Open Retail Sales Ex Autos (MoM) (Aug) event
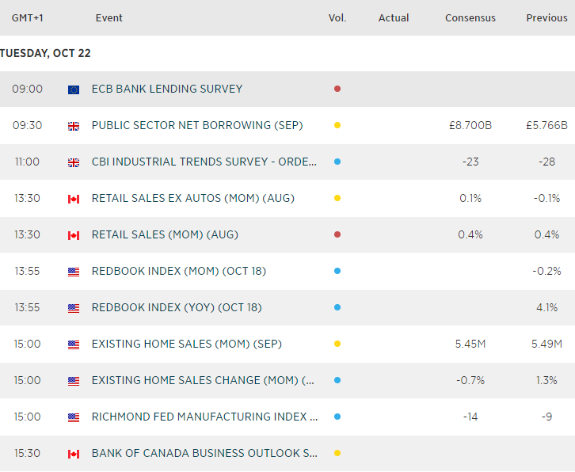The height and width of the screenshot is (472, 575). 193,198
